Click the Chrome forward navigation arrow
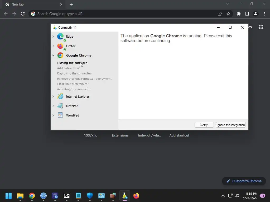 click(x=14, y=14)
